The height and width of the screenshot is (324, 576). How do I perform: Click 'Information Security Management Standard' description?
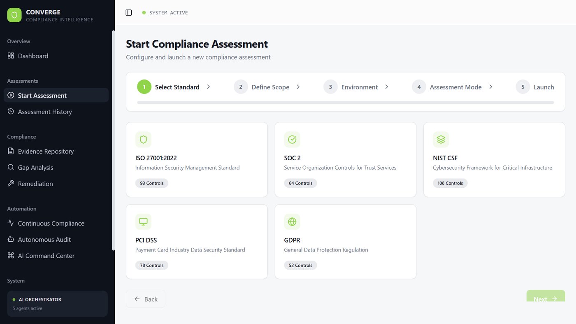tap(188, 168)
